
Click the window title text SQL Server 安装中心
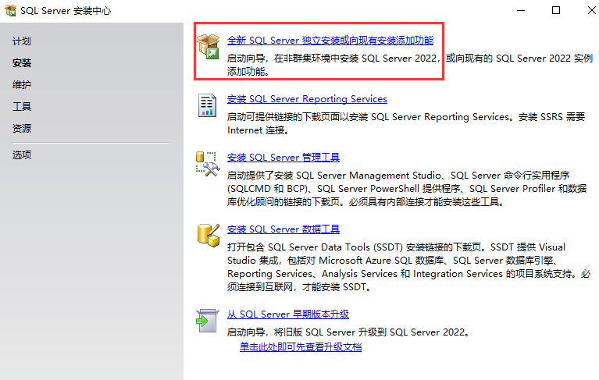(x=66, y=11)
